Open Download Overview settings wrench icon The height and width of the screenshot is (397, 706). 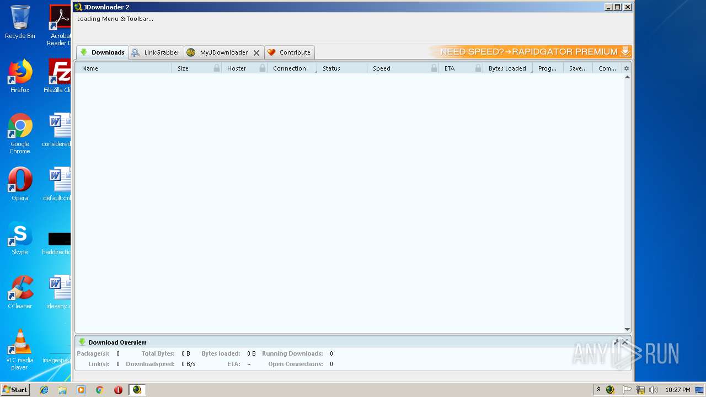(x=617, y=342)
